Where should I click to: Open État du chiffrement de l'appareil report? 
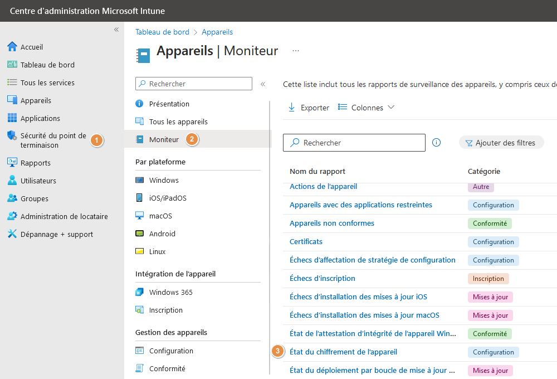click(343, 352)
